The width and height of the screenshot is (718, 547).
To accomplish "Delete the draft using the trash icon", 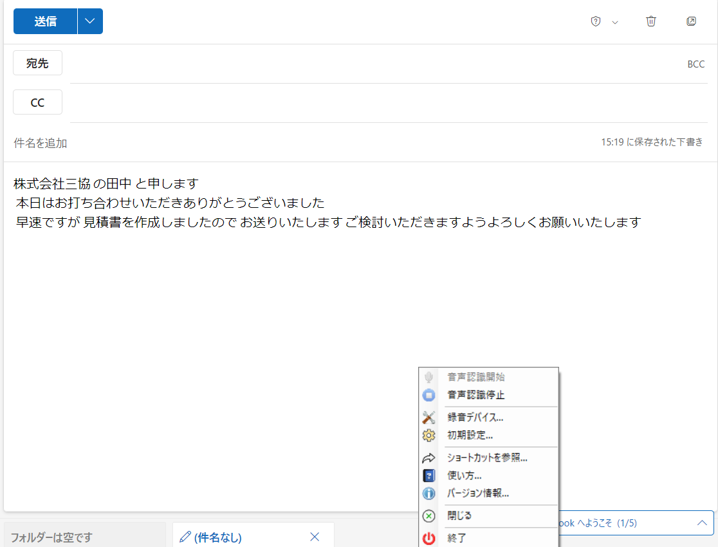I will tap(650, 21).
